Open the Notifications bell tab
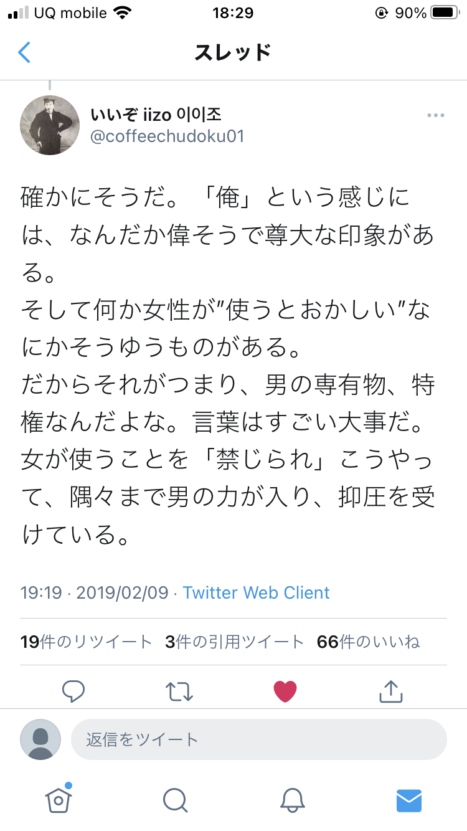This screenshot has height=831, width=467. (x=292, y=799)
